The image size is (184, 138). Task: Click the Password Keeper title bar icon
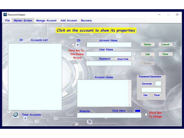coord(5,14)
